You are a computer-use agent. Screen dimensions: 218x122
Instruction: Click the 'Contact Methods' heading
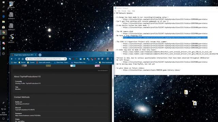point(22,97)
